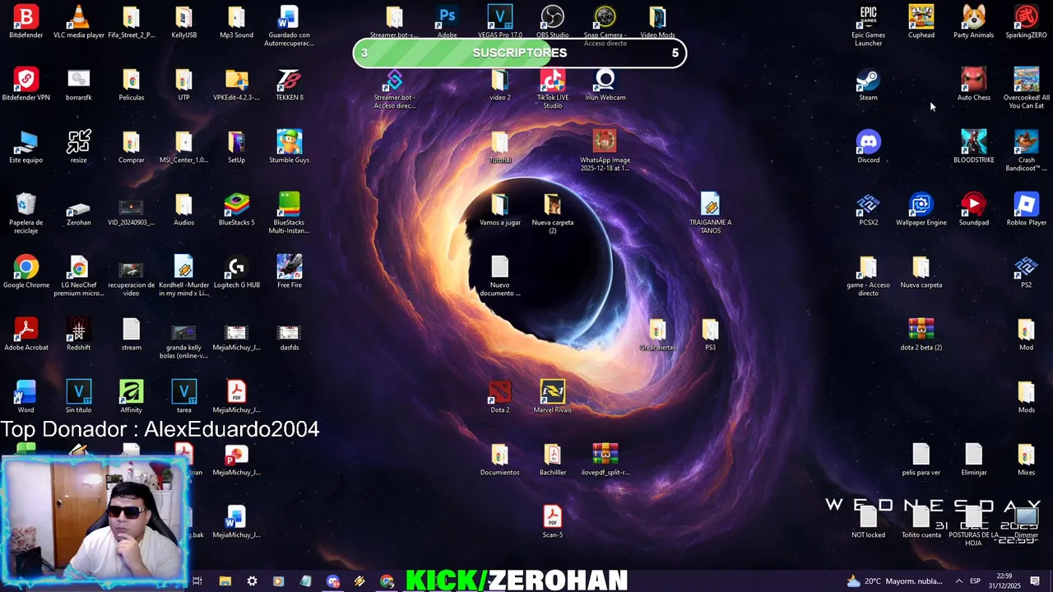The image size is (1053, 592).
Task: Select the Peliculas folder
Action: tap(132, 85)
